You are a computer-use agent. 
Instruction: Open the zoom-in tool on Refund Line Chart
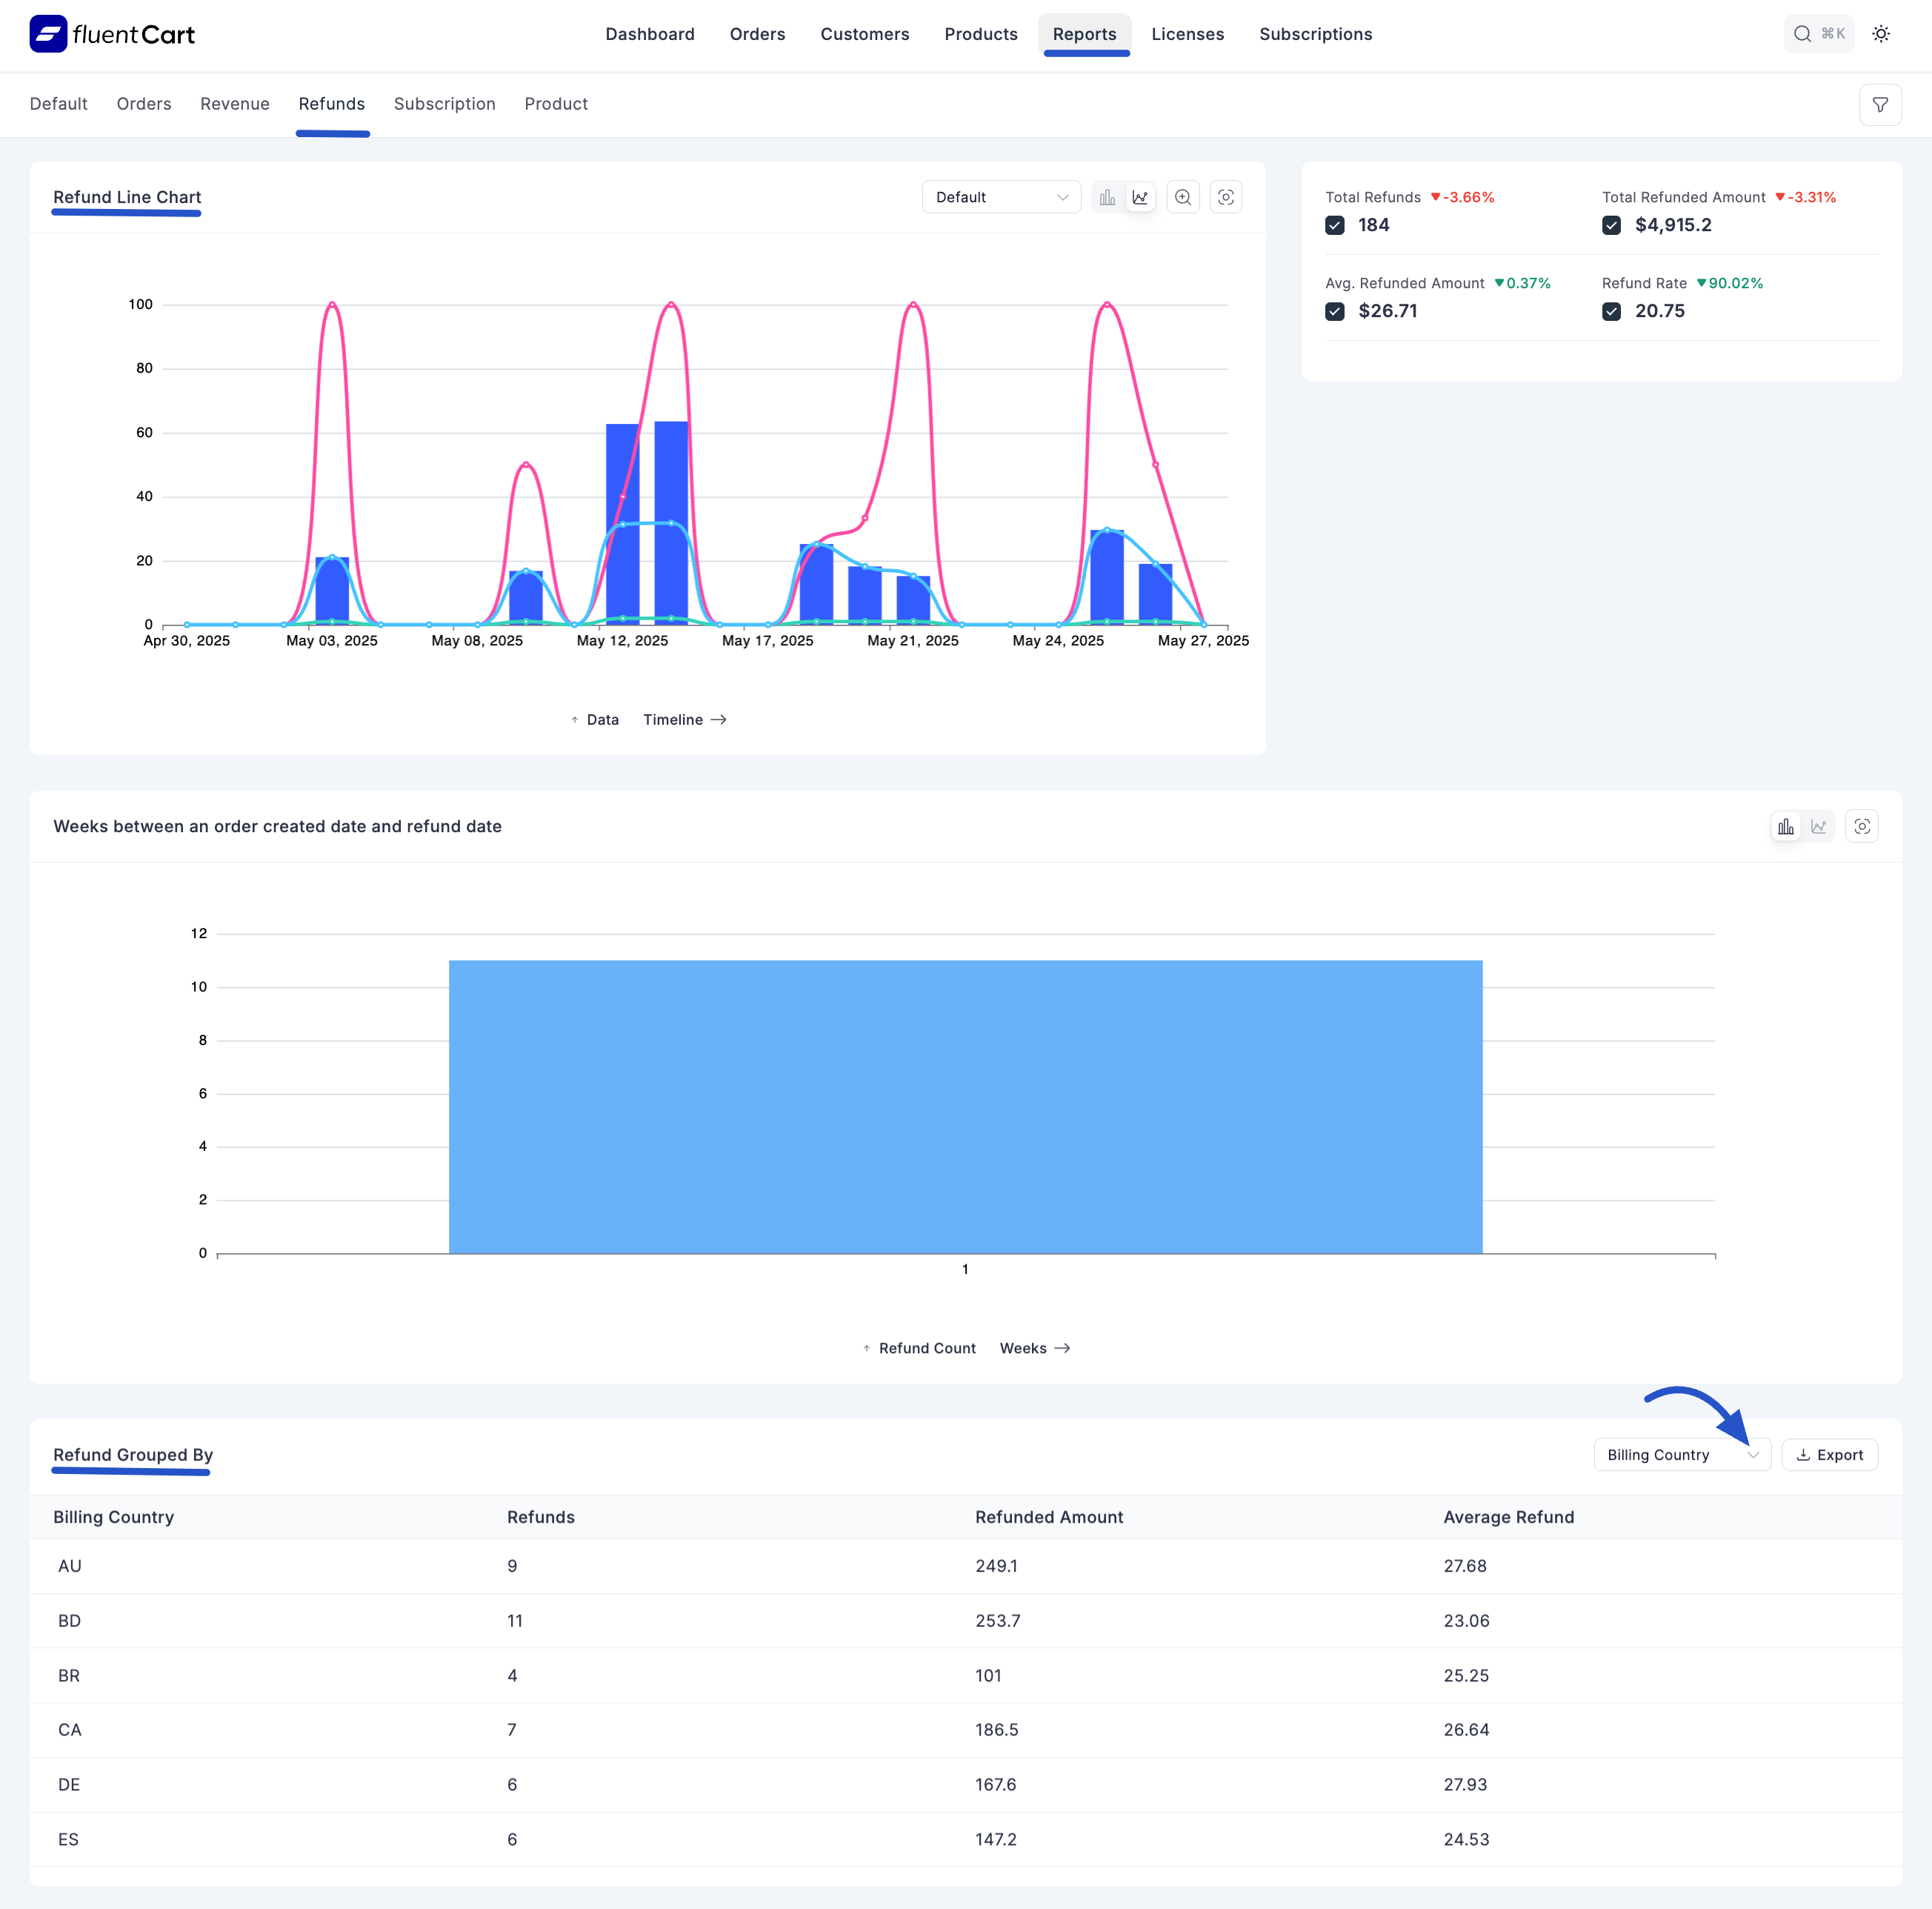(x=1183, y=197)
